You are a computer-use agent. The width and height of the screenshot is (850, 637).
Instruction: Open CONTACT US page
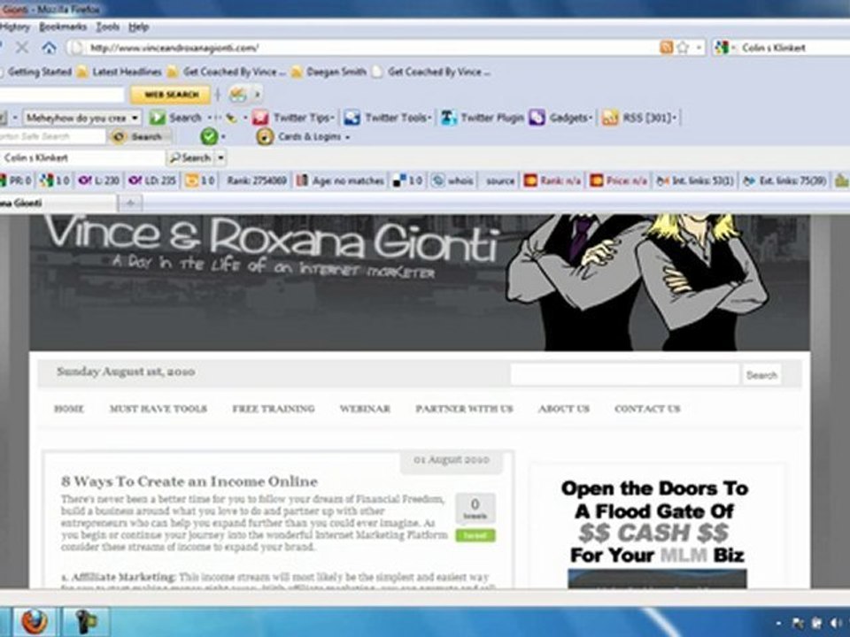[x=647, y=409]
